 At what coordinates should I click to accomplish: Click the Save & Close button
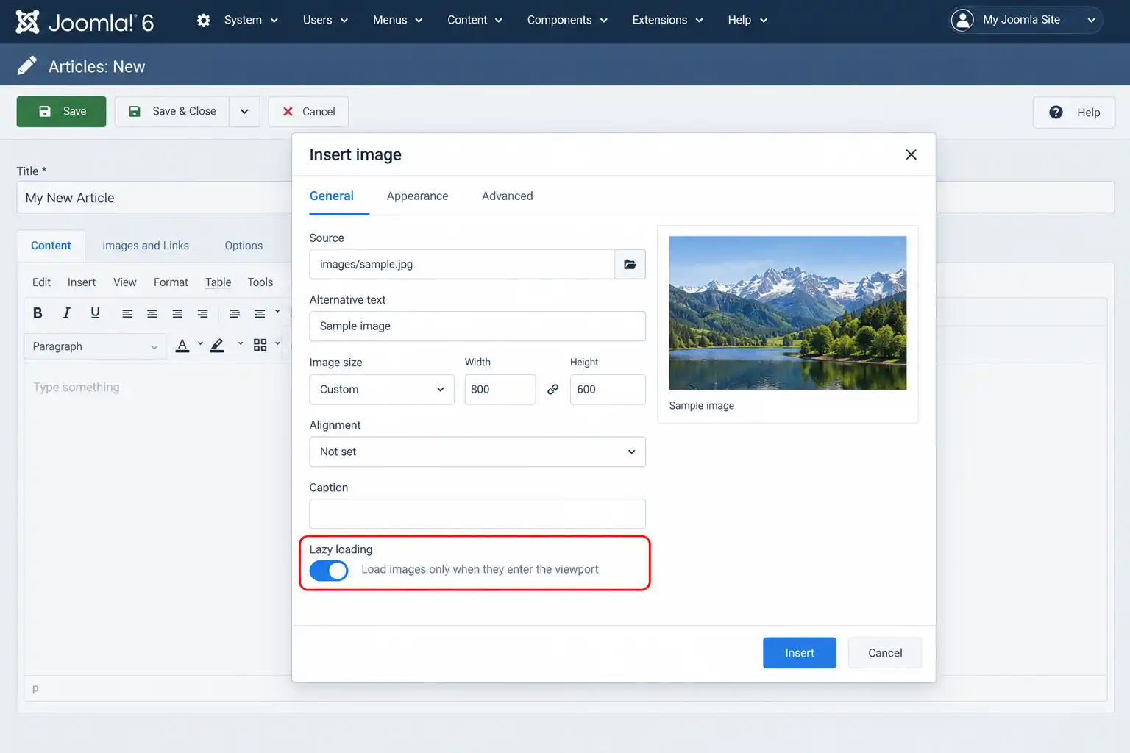pyautogui.click(x=172, y=112)
